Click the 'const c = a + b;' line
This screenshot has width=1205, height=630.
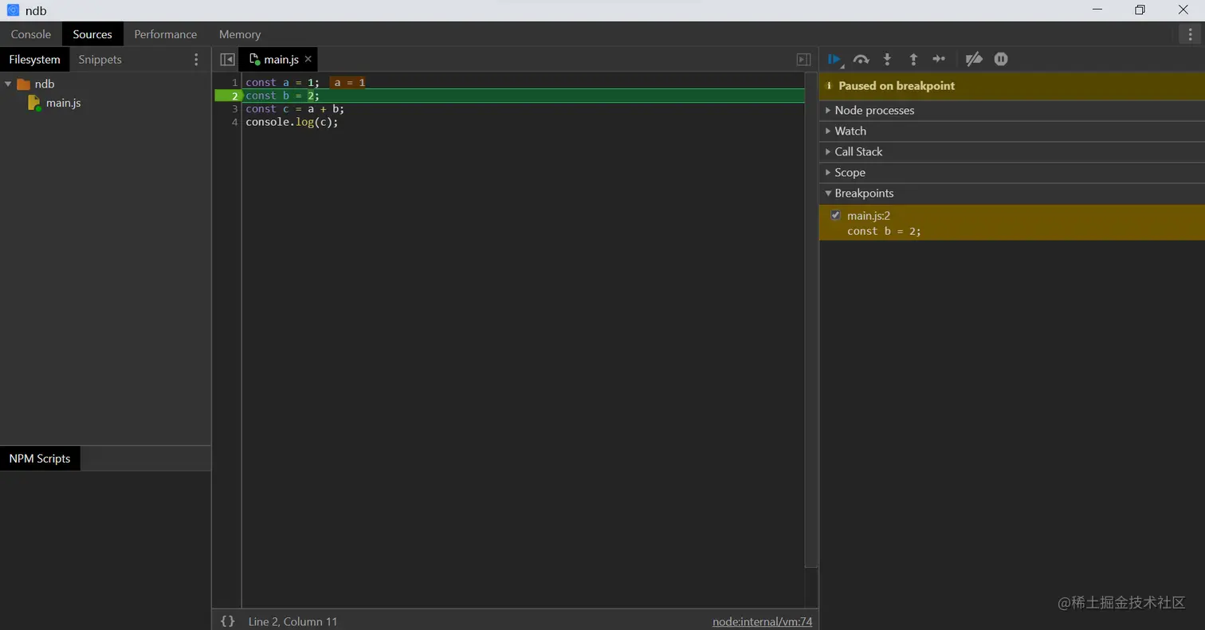pos(295,109)
